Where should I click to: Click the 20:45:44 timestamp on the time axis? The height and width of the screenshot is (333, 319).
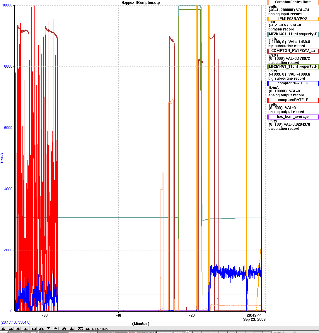tap(254, 315)
